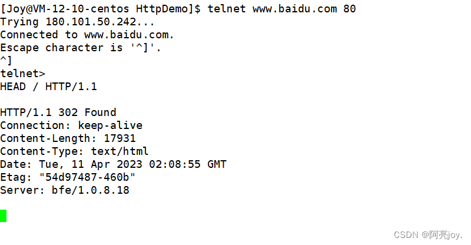Click the Server: bfe/1.0.8.18 line
471x245 pixels.
pyautogui.click(x=65, y=190)
